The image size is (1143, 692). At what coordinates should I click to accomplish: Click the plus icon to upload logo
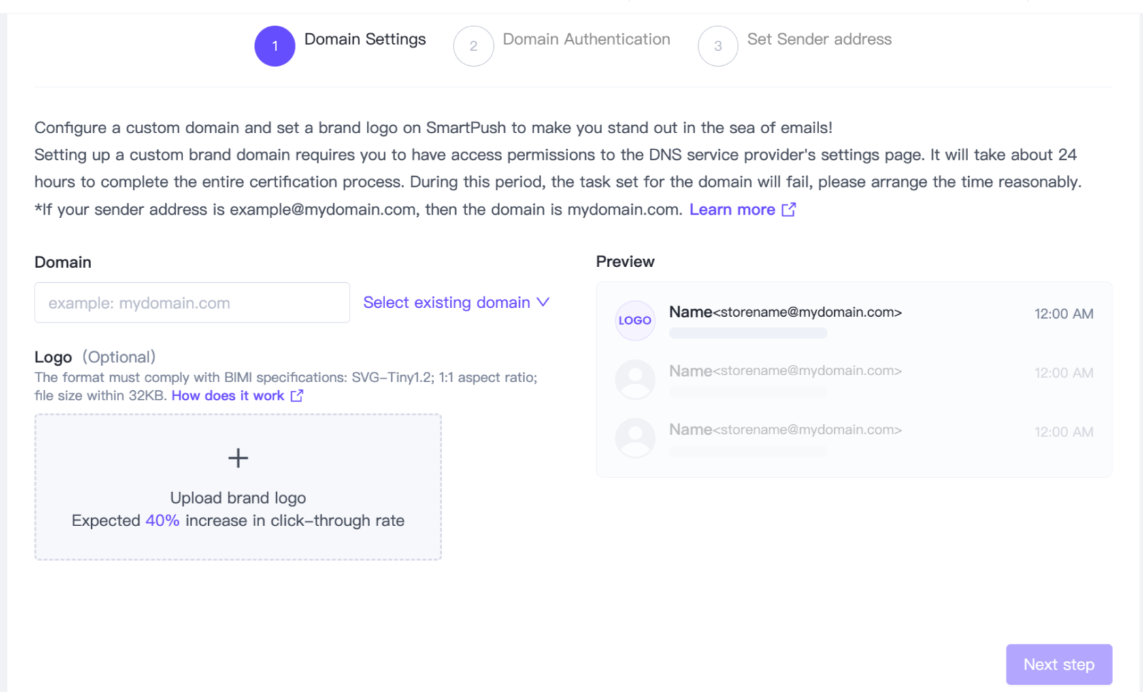point(238,458)
